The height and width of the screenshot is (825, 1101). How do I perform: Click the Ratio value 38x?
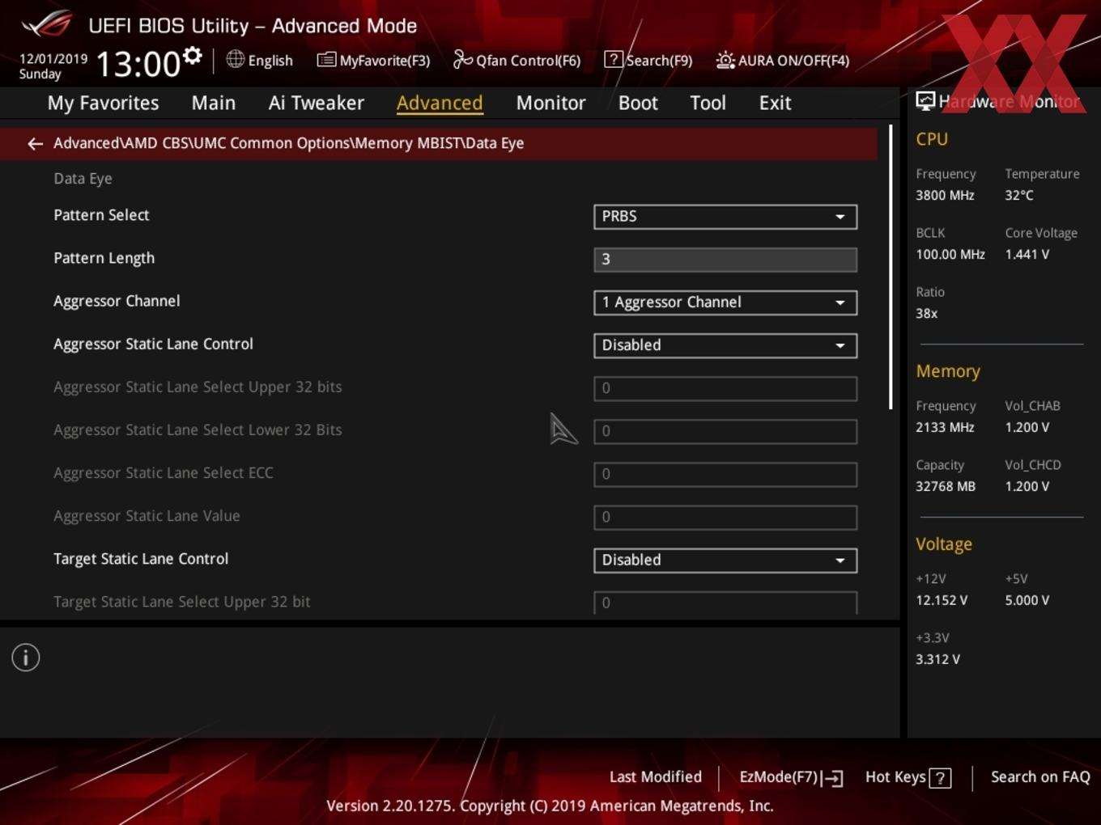click(926, 313)
